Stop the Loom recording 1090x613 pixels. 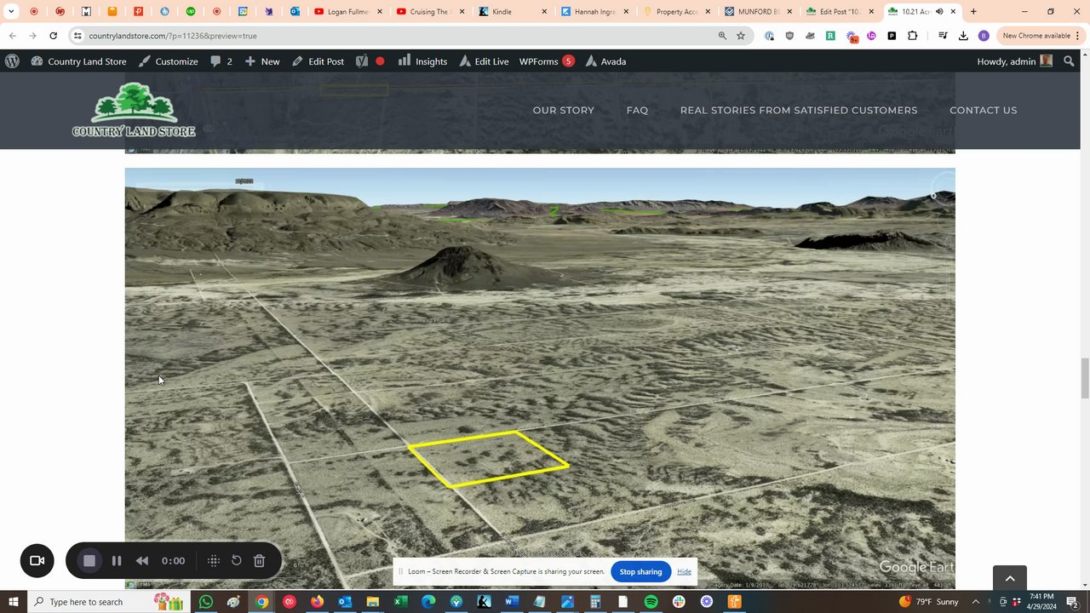coord(89,560)
